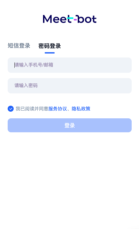
Task: Click the purple dash in the Meet-bot logo
Action: 75,19
